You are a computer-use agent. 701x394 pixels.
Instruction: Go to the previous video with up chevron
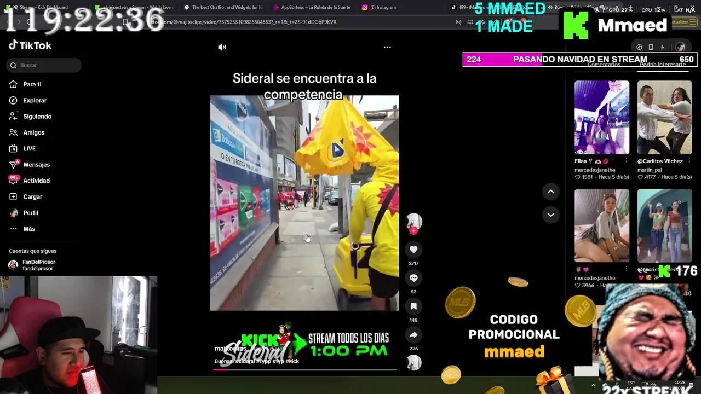click(x=551, y=192)
